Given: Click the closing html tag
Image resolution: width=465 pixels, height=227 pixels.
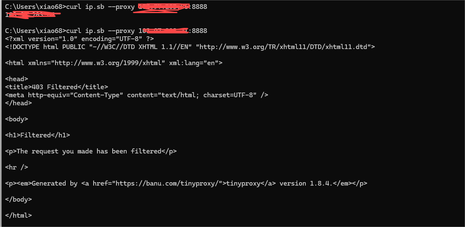Looking at the screenshot, I should [18, 216].
